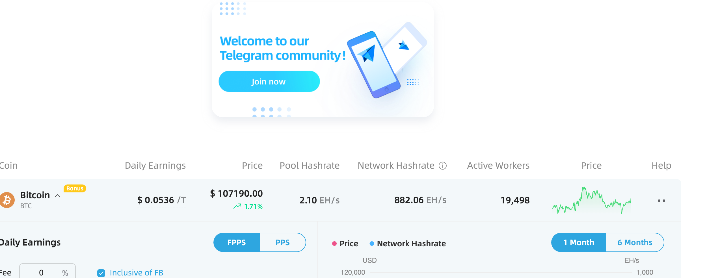
Task: Select the FPPS earnings mode
Action: 237,242
